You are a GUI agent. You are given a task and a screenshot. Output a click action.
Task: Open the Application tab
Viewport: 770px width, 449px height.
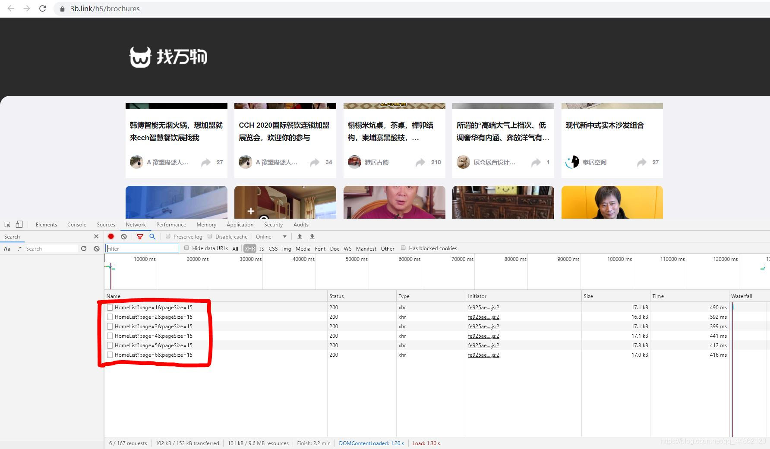[240, 225]
